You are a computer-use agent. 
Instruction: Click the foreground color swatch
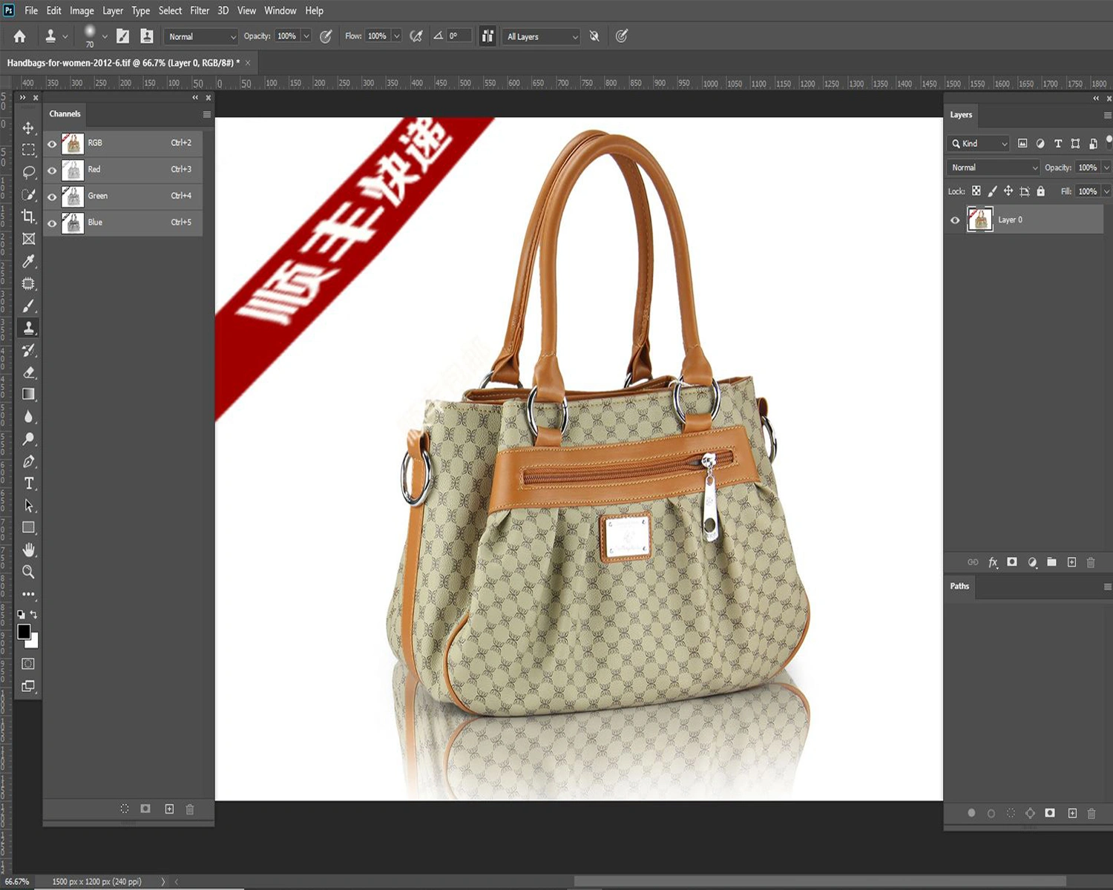24,632
